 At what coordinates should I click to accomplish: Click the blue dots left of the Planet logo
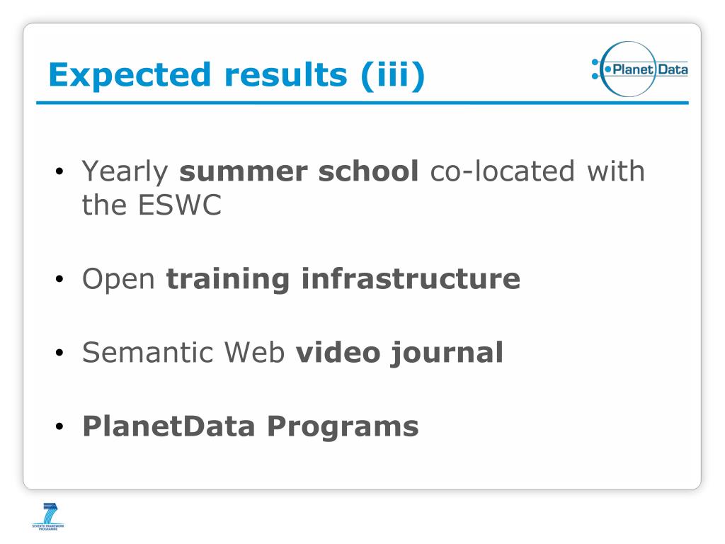pos(595,69)
